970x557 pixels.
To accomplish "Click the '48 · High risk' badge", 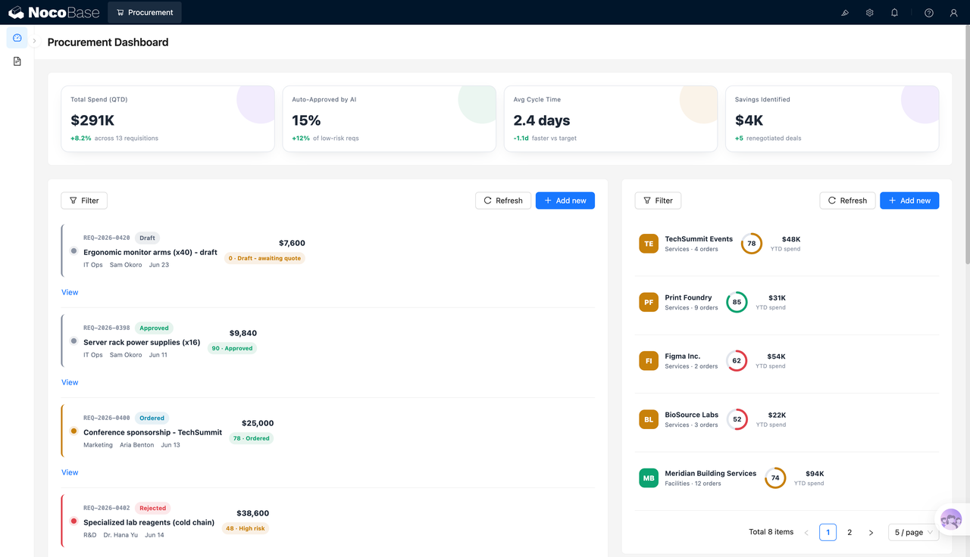I will tap(246, 528).
